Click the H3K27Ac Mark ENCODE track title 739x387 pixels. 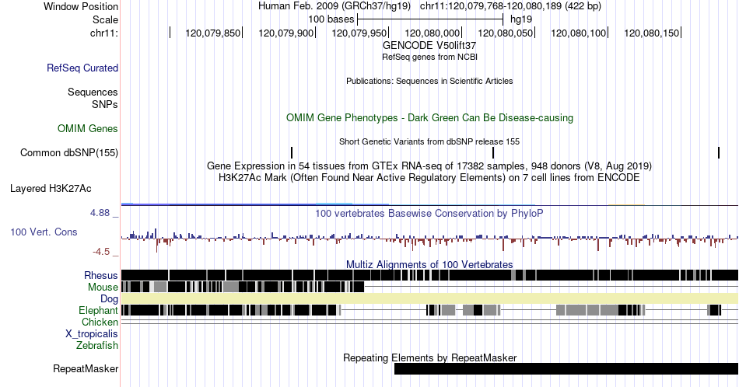pos(429,177)
